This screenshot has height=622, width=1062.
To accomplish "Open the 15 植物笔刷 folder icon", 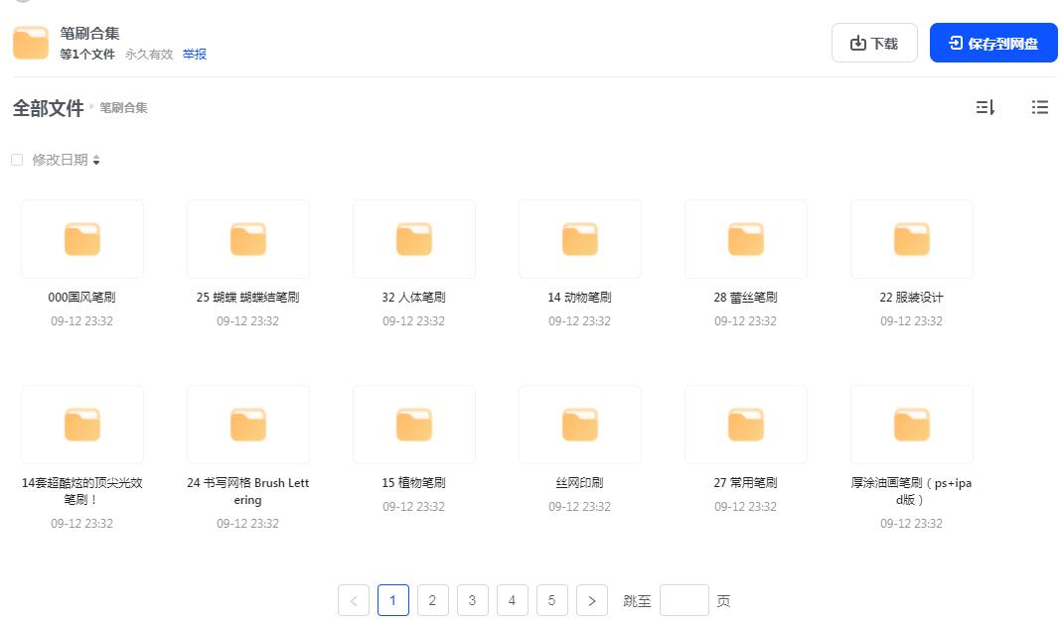I will [x=414, y=425].
